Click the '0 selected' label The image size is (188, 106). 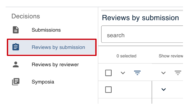(x=126, y=56)
